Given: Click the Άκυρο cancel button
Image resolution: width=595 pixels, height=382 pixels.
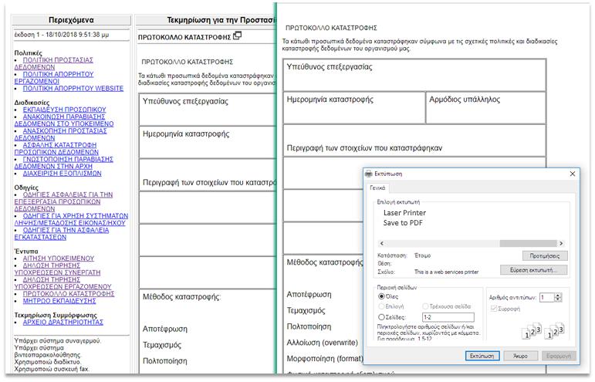Looking at the screenshot, I should 521,356.
